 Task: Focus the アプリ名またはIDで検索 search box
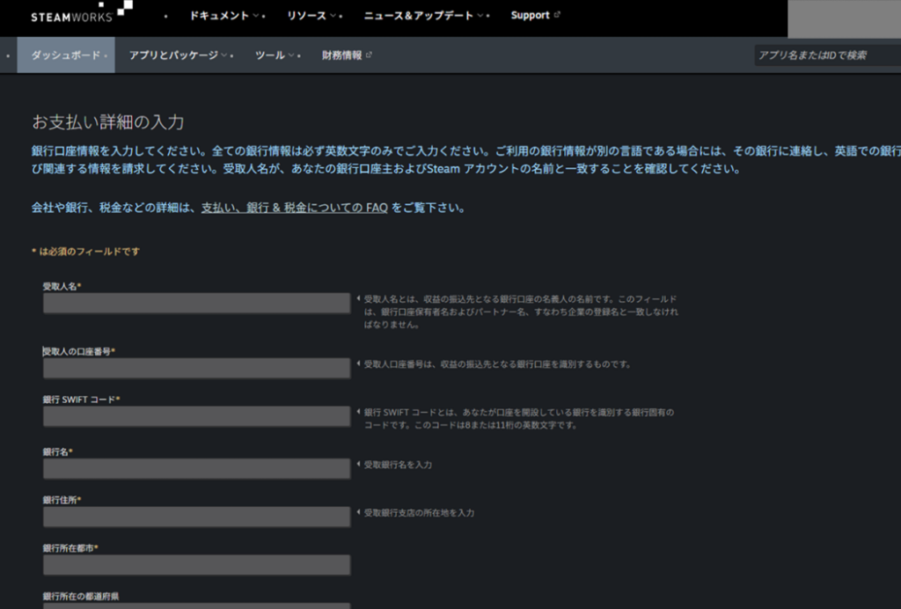pyautogui.click(x=827, y=55)
